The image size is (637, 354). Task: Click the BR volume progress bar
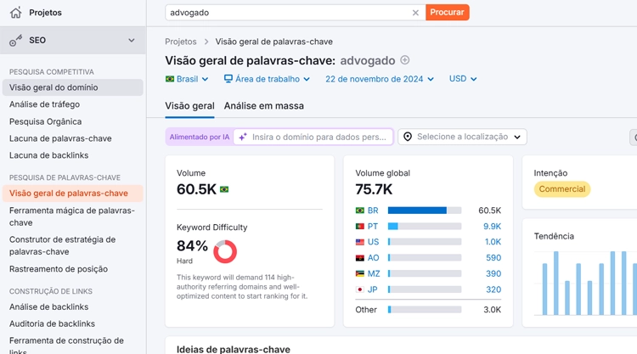(x=425, y=211)
